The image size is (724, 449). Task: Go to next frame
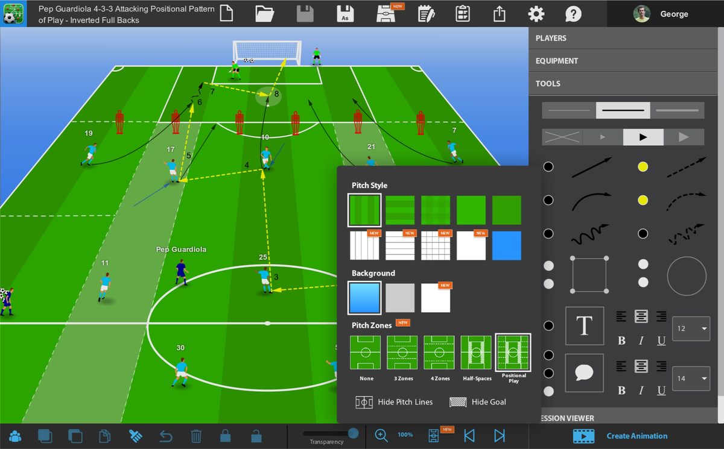[499, 435]
